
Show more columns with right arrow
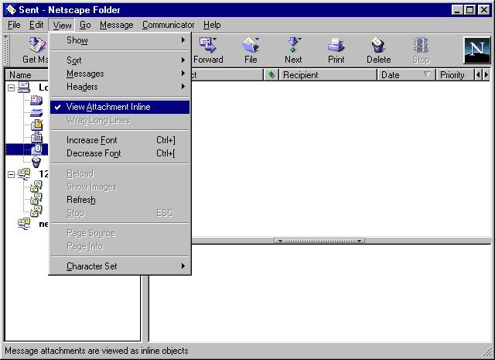click(x=486, y=75)
